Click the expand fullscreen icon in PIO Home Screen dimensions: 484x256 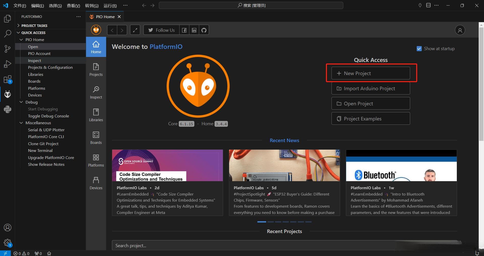coord(135,30)
